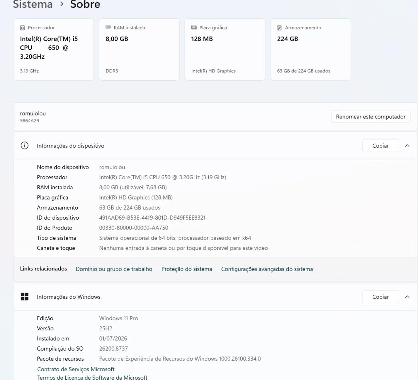Screen dimensions: 418x380
Task: Select the Processador summary card
Action: point(54,49)
